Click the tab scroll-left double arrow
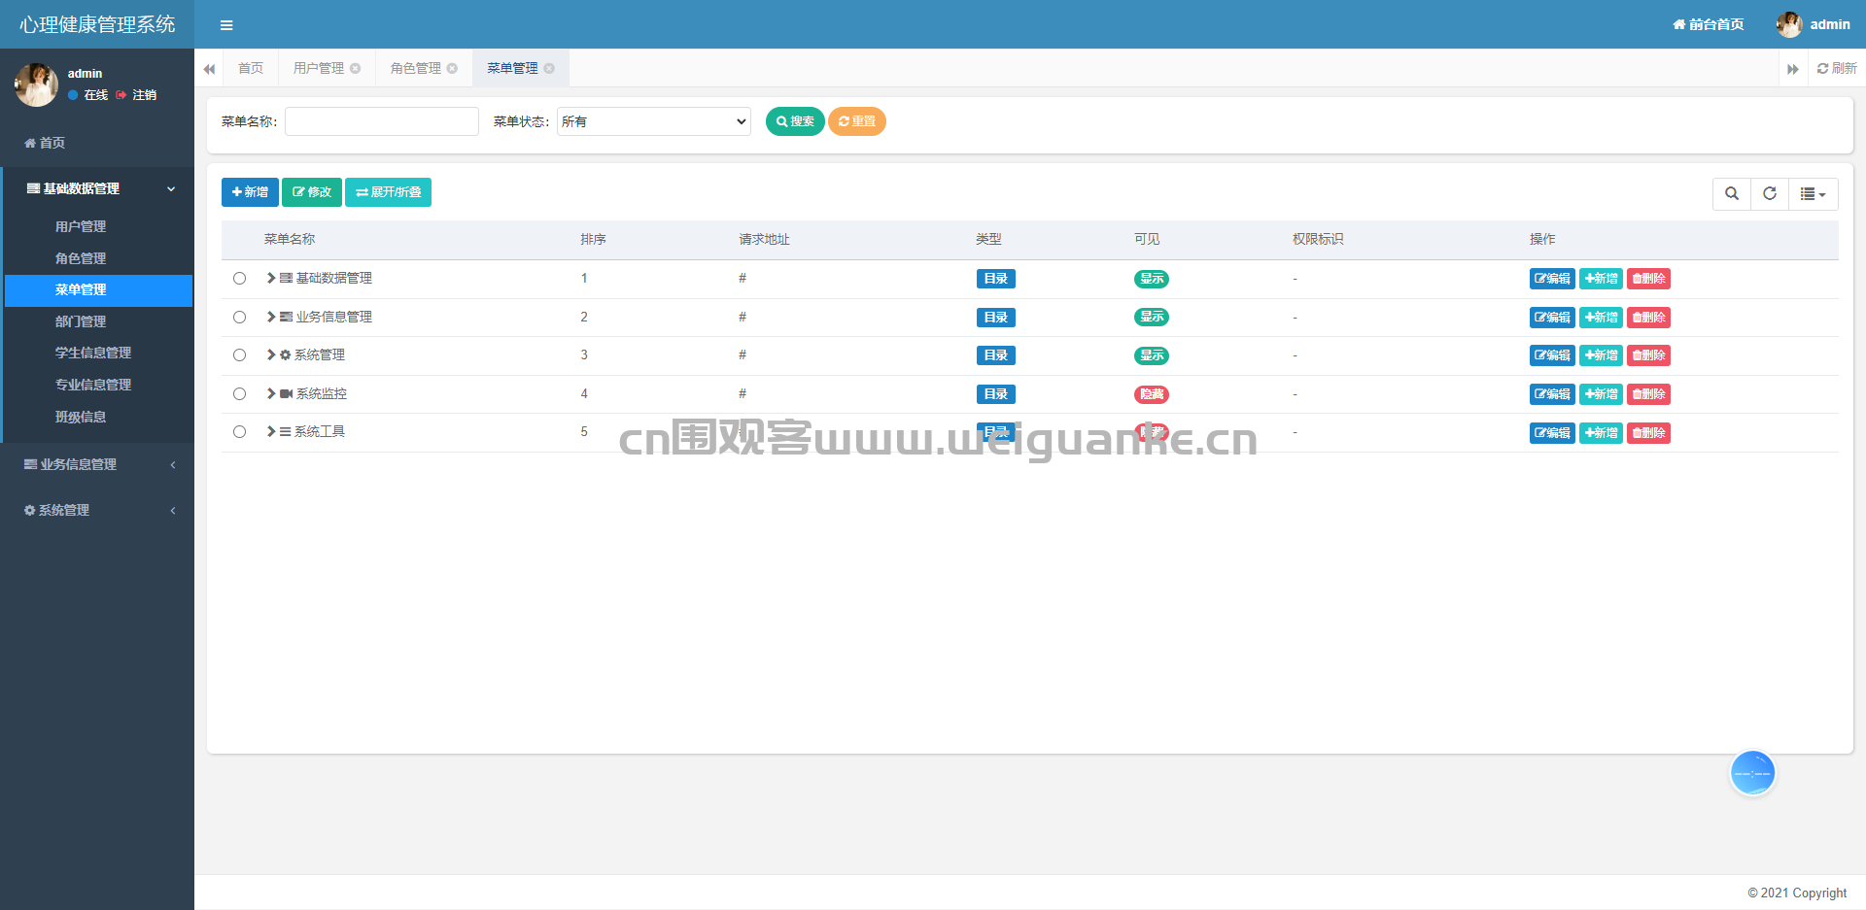This screenshot has height=910, width=1866. (x=209, y=69)
